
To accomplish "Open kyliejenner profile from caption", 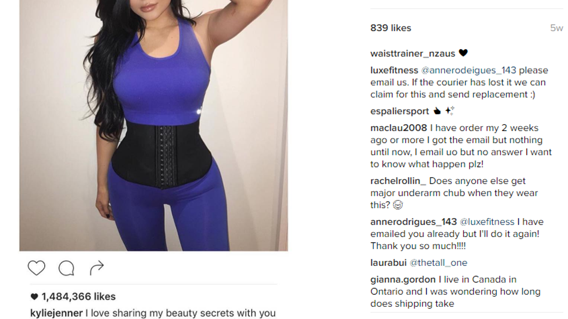I will click(56, 313).
